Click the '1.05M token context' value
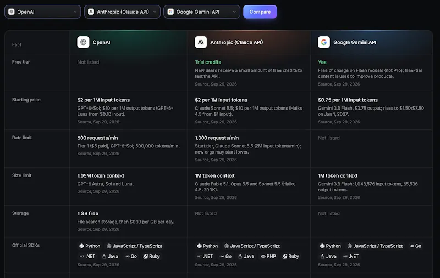440x278 pixels. [101, 175]
